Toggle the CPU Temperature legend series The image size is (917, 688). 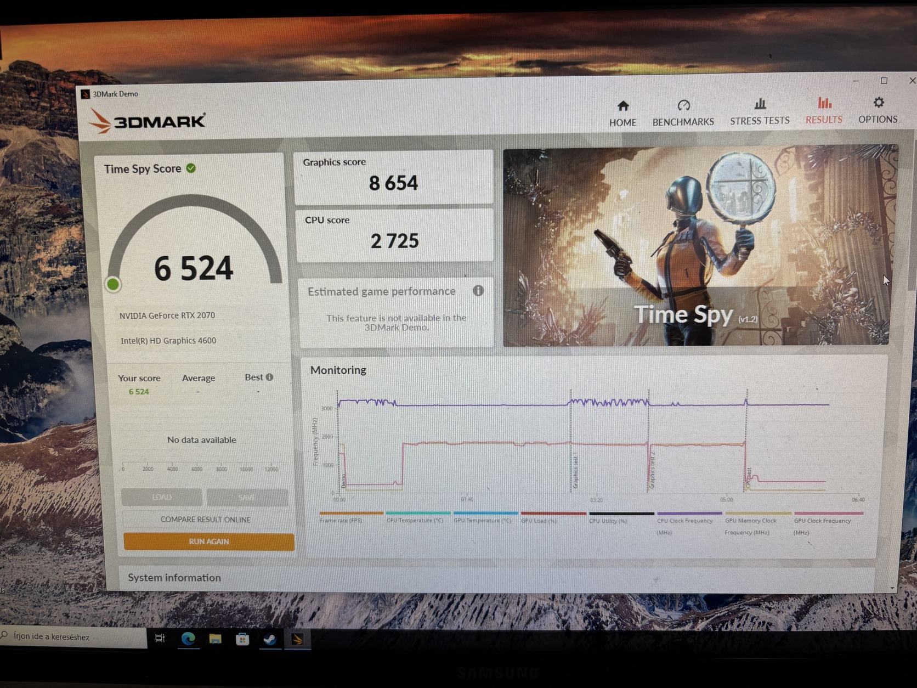tap(418, 517)
